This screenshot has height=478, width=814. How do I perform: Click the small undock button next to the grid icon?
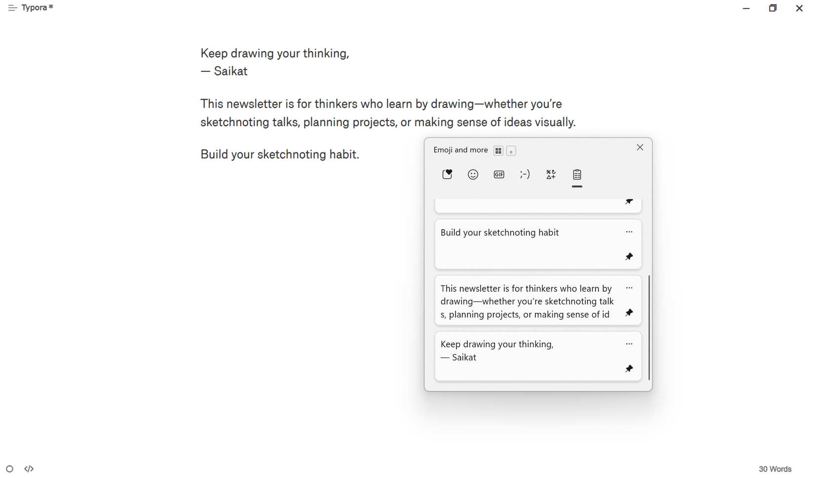pos(511,151)
